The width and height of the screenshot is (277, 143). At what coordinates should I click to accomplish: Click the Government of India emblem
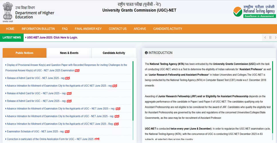tap(8, 11)
